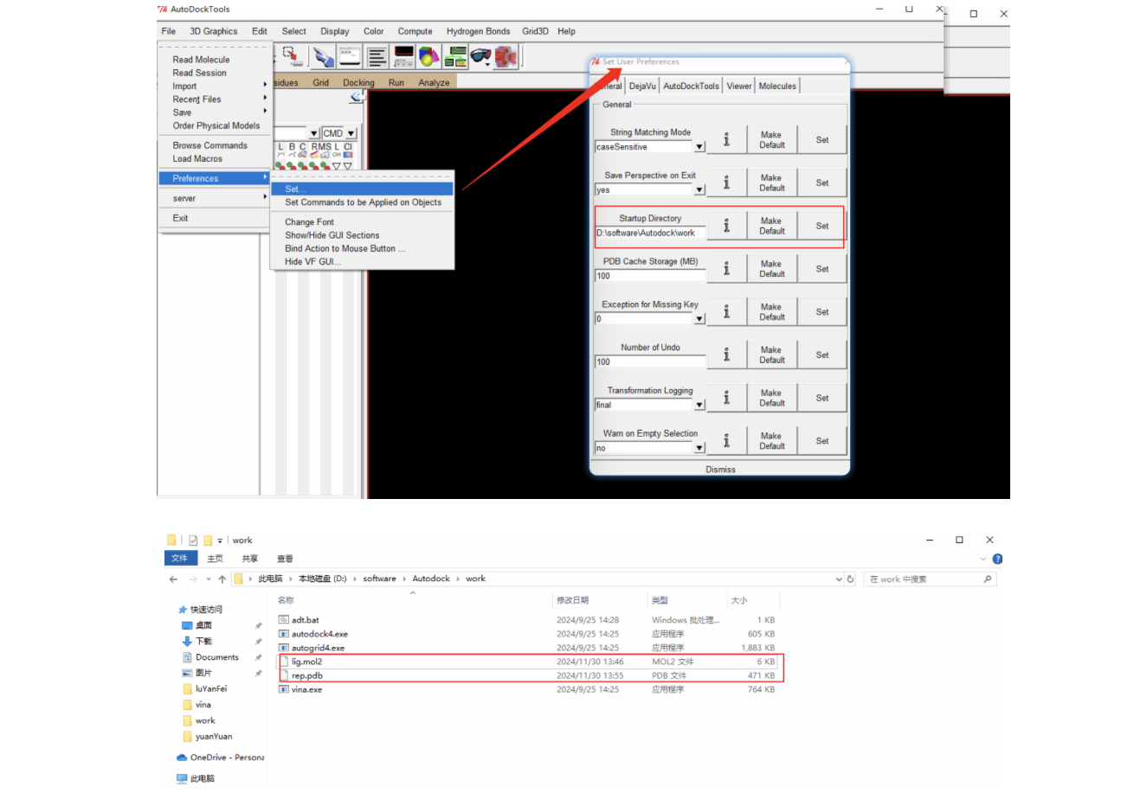Dismiss the Set User Preferences dialog
The width and height of the screenshot is (1134, 806).
point(720,470)
